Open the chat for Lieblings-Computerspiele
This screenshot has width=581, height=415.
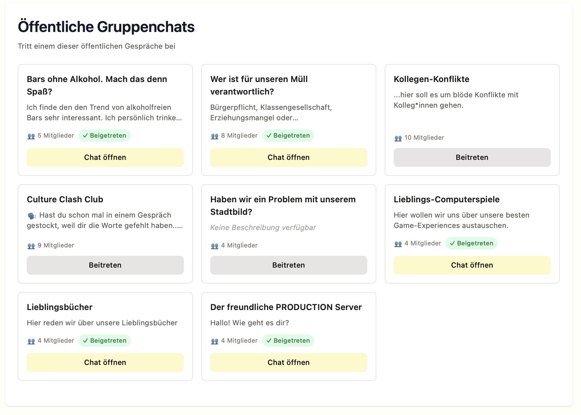(472, 265)
